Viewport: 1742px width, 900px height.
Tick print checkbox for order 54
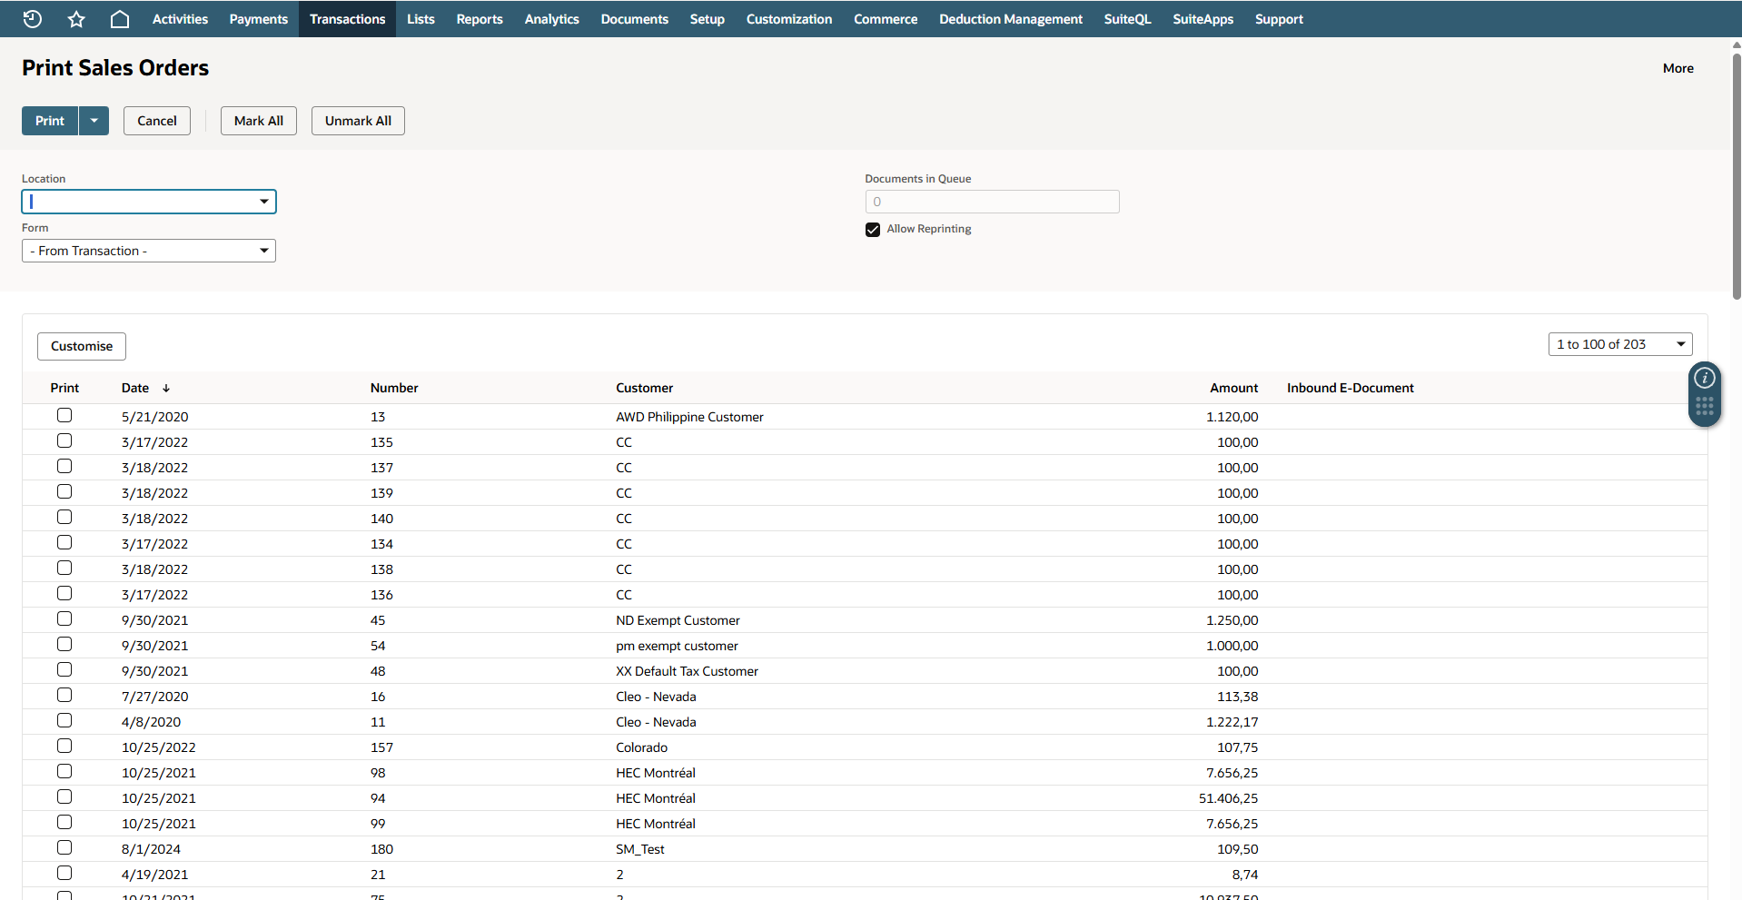64,644
